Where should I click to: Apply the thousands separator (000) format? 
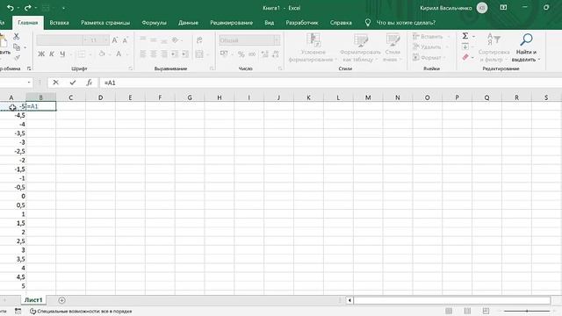tap(252, 54)
